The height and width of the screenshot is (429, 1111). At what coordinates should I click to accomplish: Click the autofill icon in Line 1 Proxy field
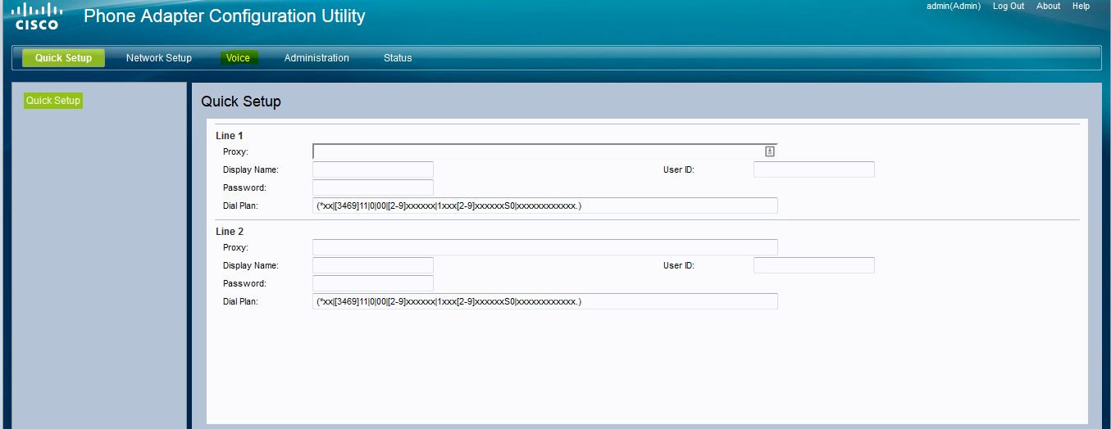click(x=770, y=151)
